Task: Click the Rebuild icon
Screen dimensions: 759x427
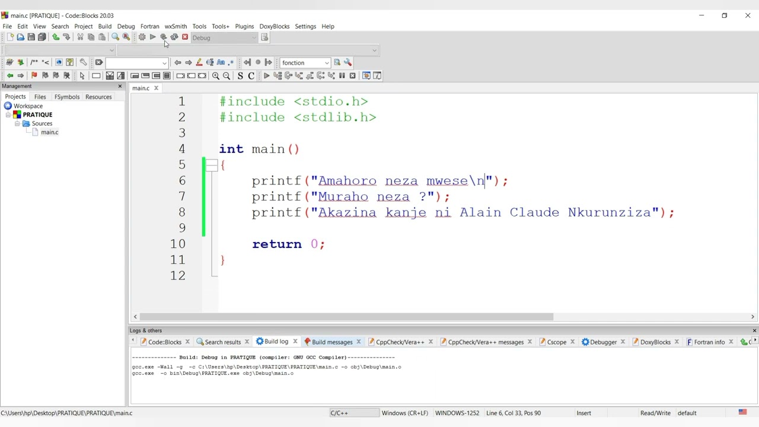Action: point(174,37)
